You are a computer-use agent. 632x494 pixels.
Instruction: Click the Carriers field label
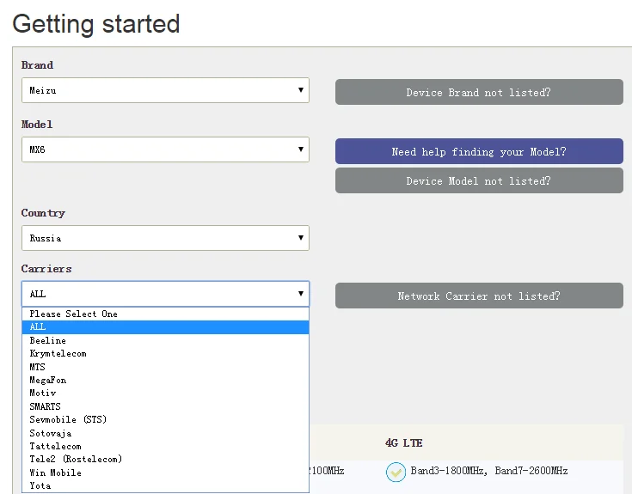[x=46, y=269]
